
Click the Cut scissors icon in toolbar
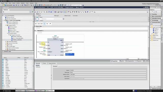(x=16, y=5)
